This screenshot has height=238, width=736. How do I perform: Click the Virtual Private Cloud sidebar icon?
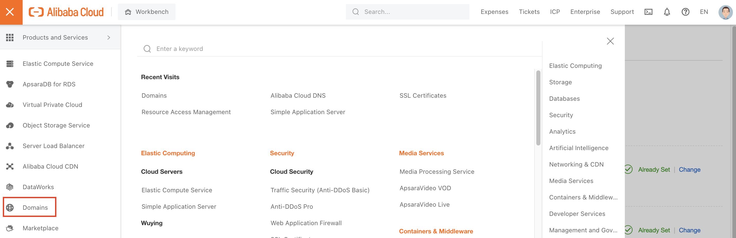click(x=10, y=105)
